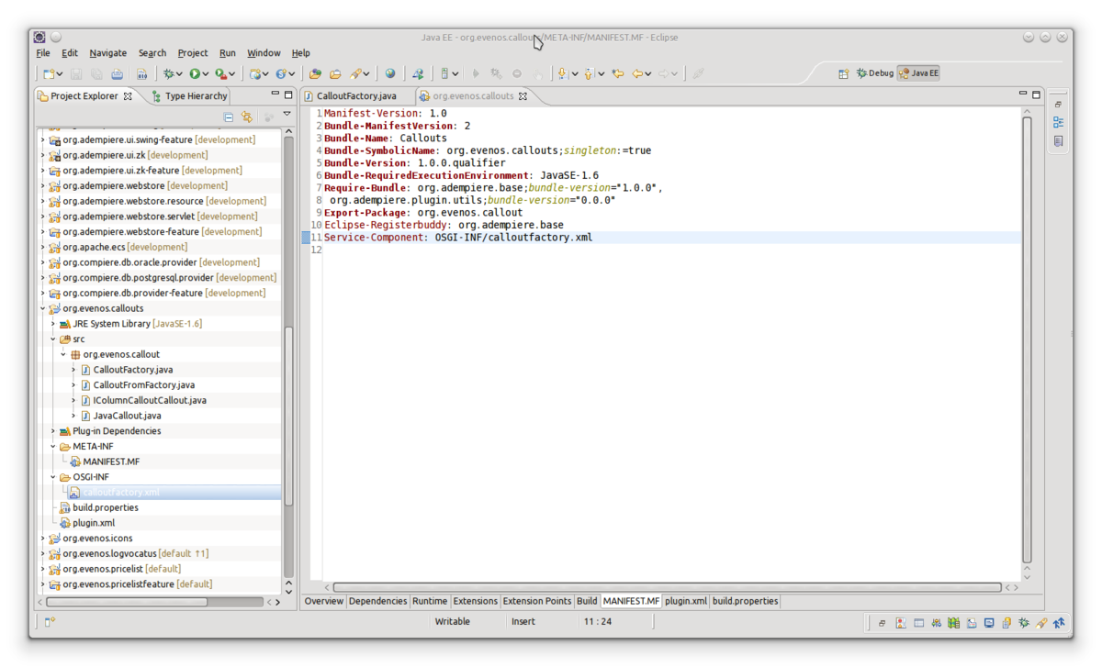The width and height of the screenshot is (1102, 667).
Task: Click the Open Web Browser globe icon
Action: pos(390,73)
